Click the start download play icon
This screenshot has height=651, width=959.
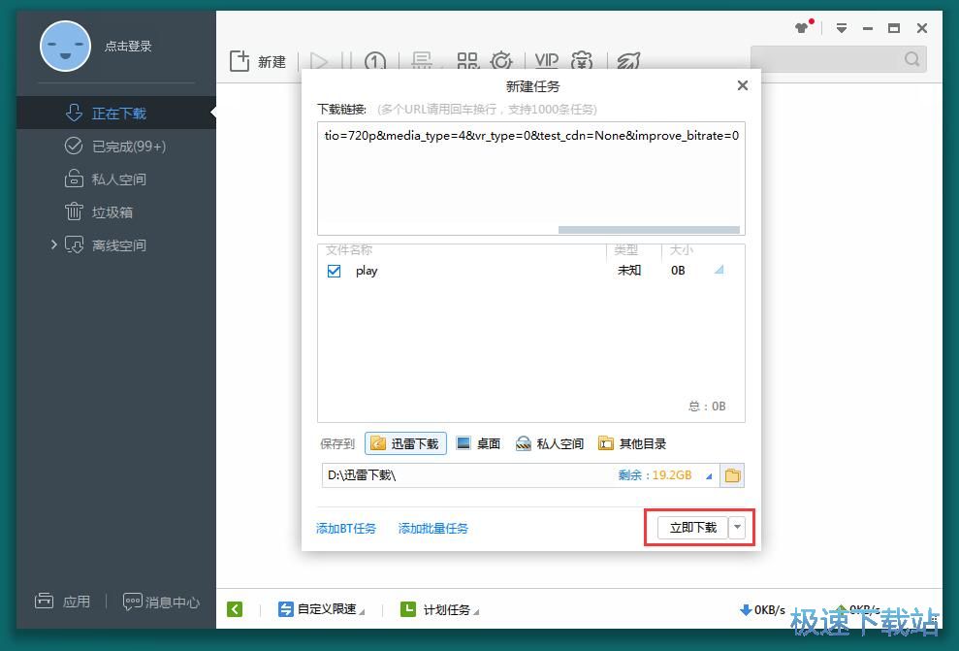[x=319, y=61]
